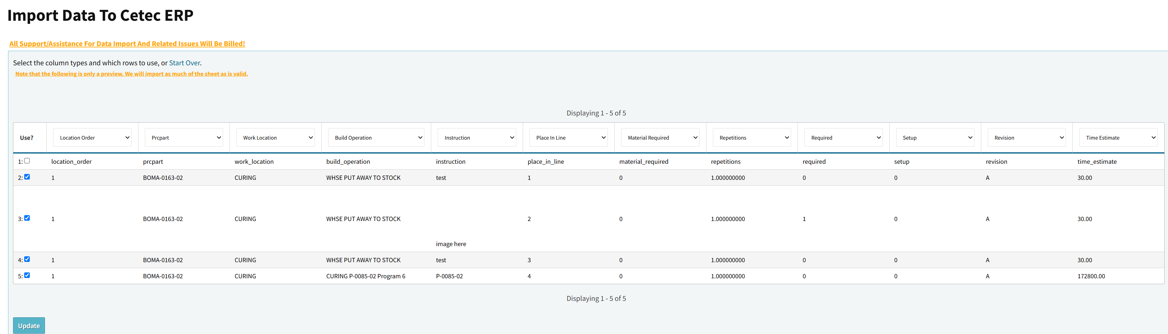The height and width of the screenshot is (334, 1168).
Task: Select the 'build_operation' cell in row 1
Action: [x=348, y=162]
